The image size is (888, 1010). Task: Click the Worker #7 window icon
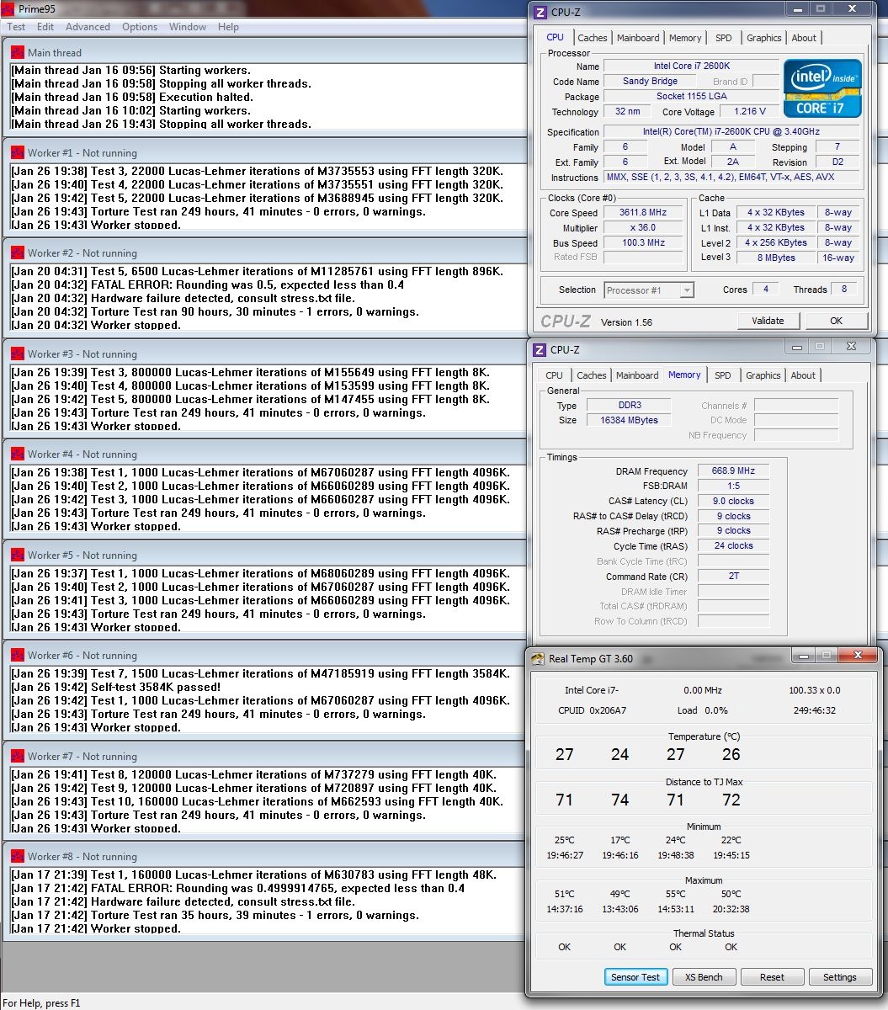[18, 756]
